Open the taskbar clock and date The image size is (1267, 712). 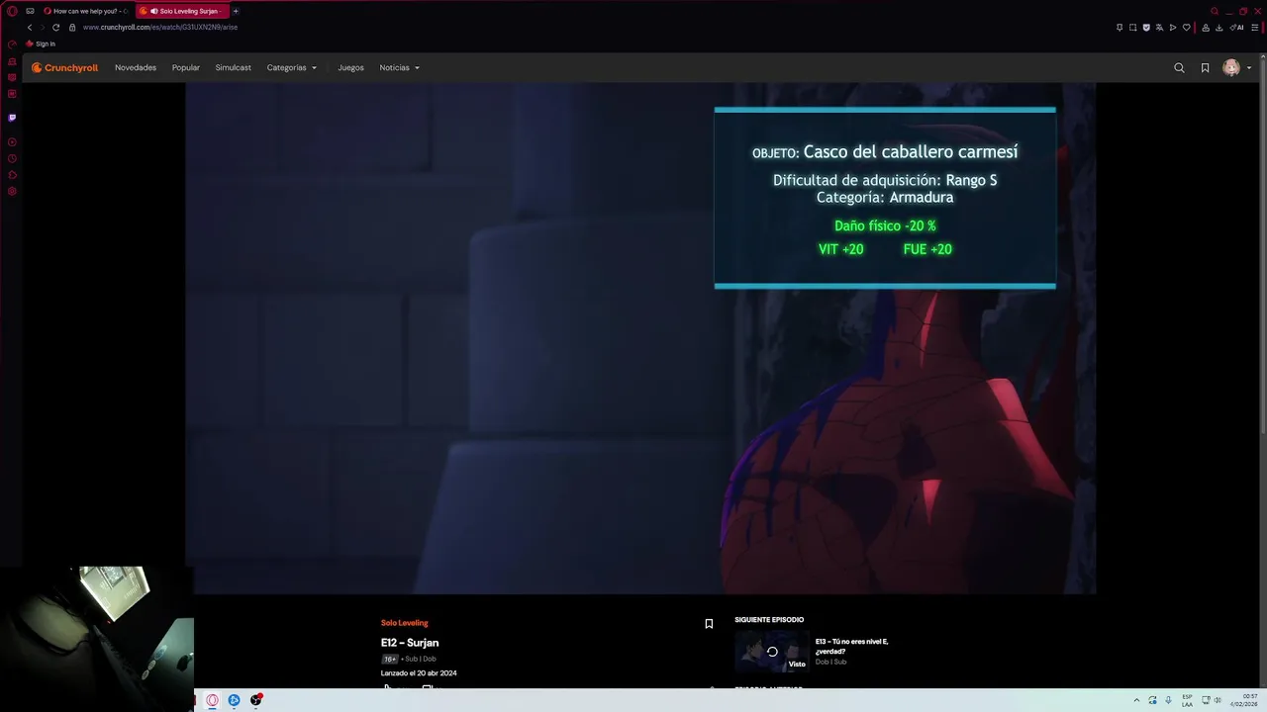(1243, 700)
